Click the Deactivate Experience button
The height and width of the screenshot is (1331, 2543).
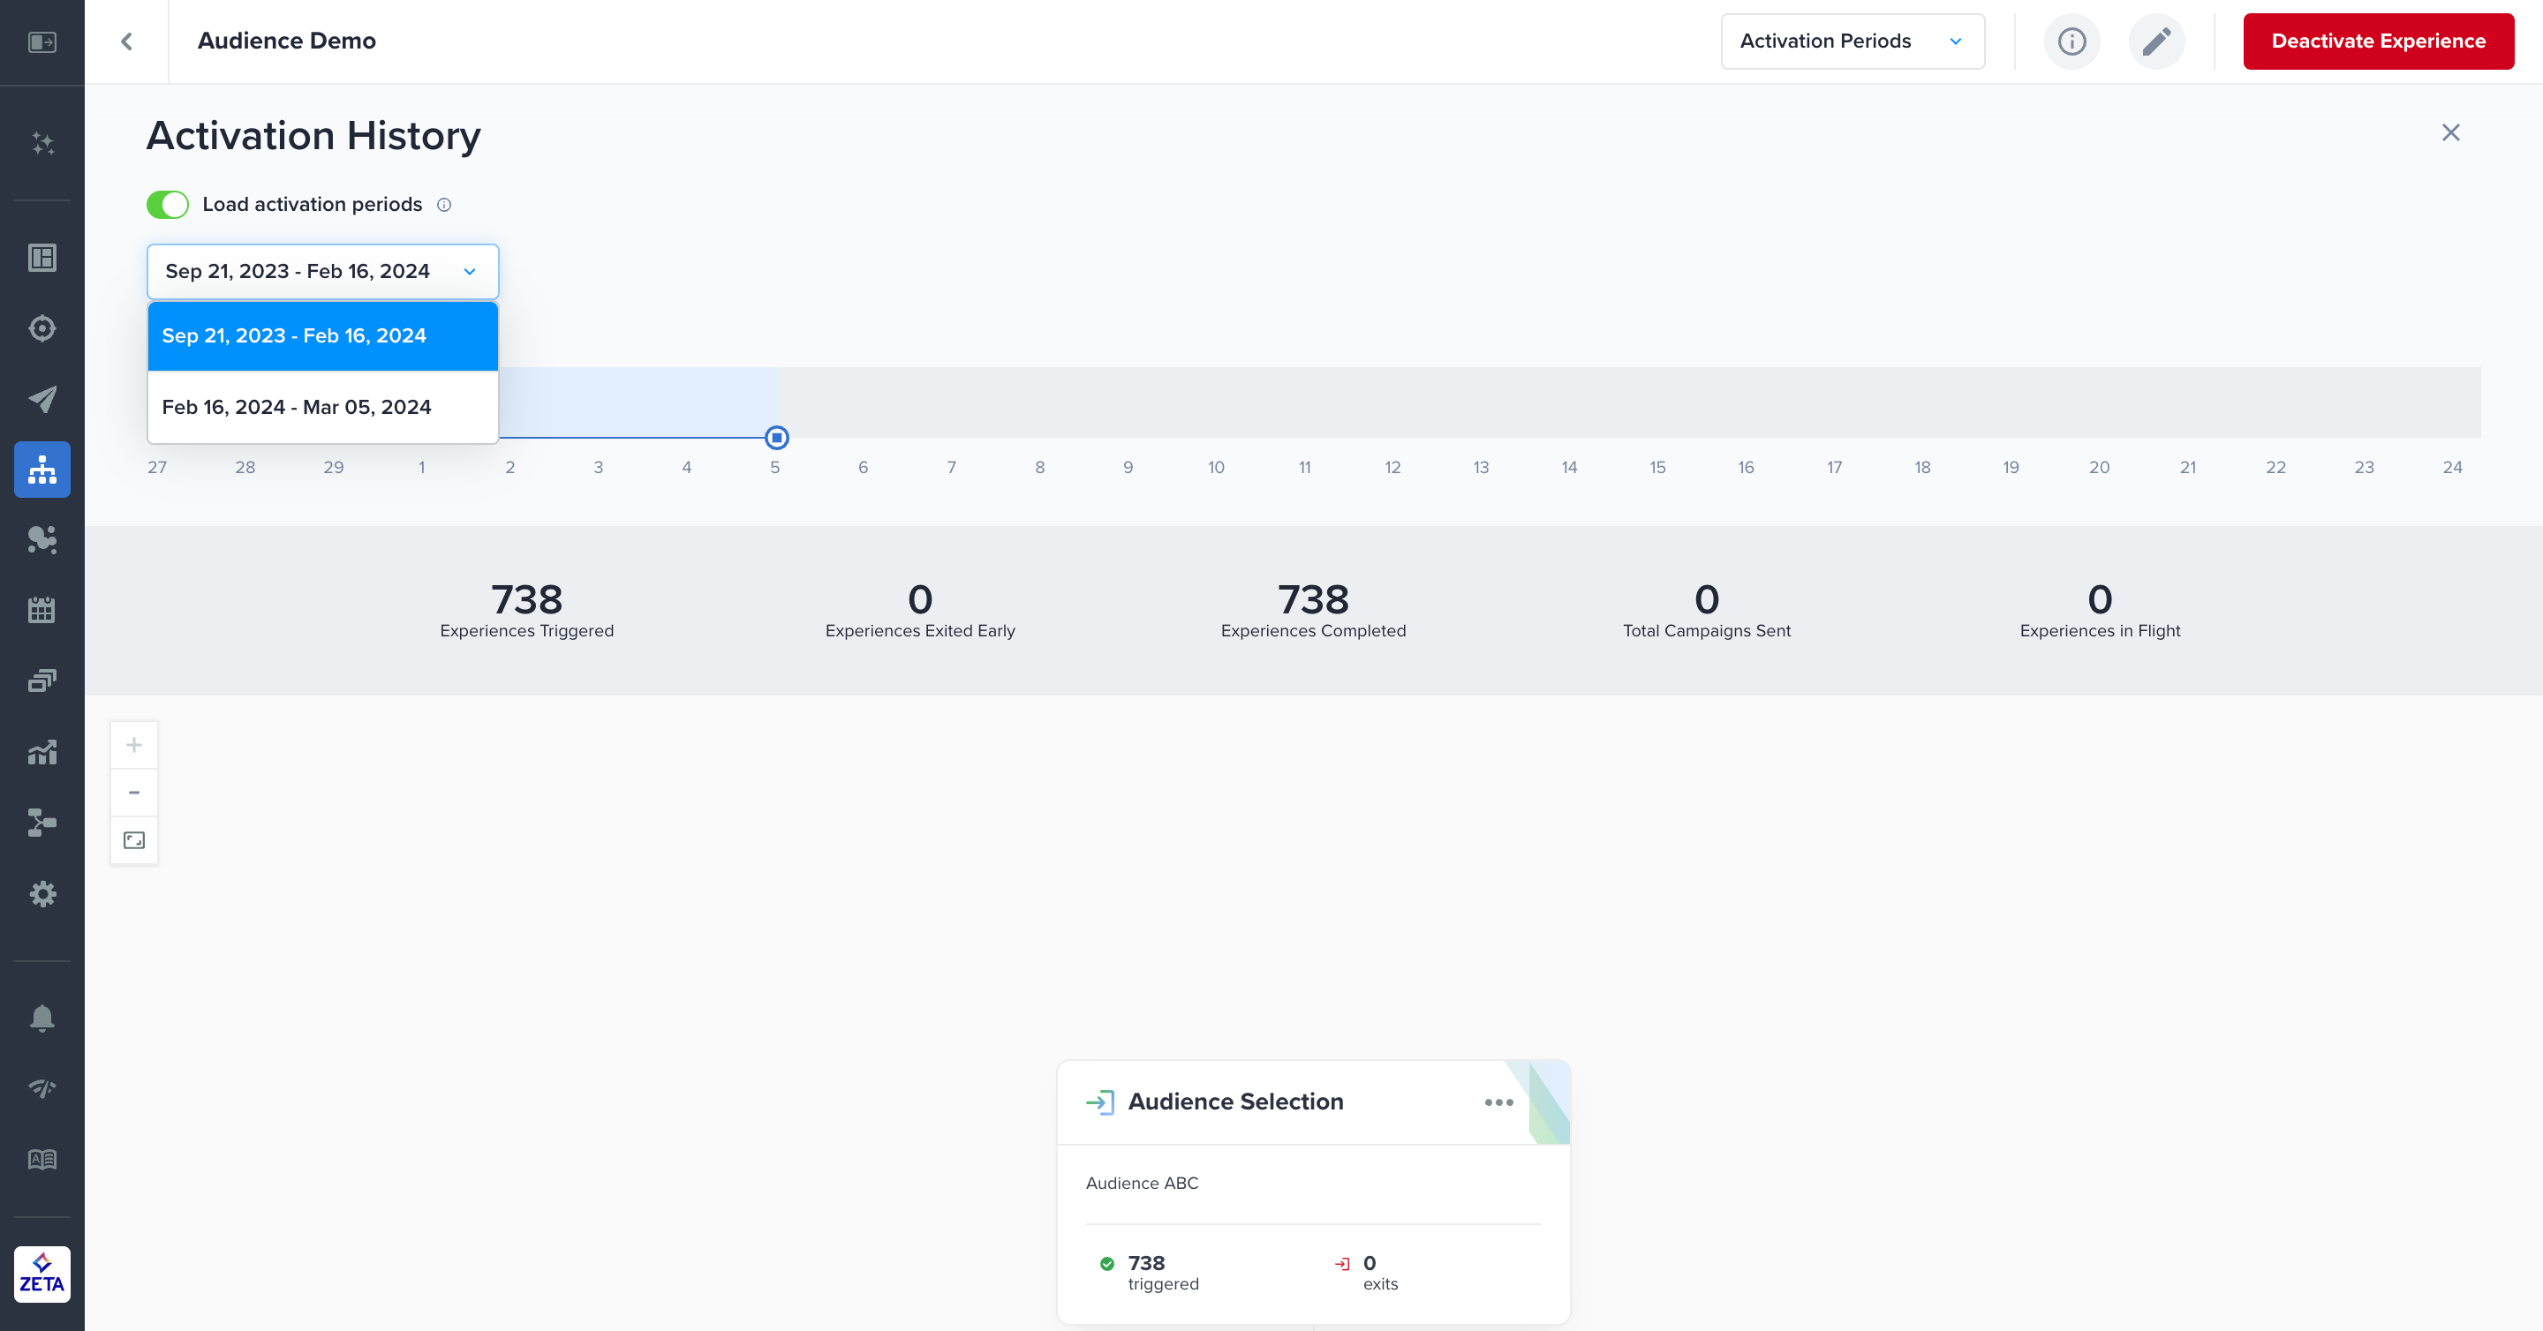point(2378,41)
